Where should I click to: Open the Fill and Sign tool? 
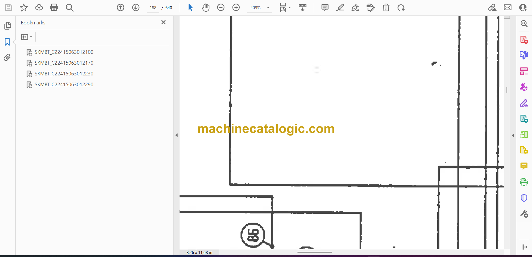[x=524, y=103]
